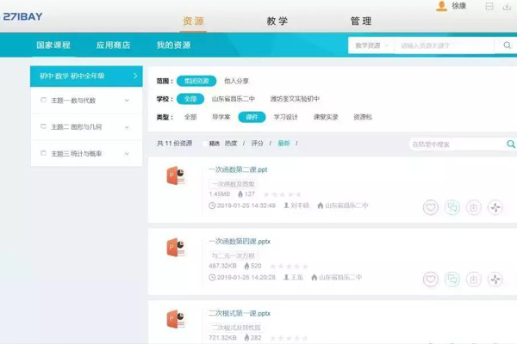The image size is (517, 344).
Task: Click the magnifier icon in the results search box
Action: pos(510,144)
